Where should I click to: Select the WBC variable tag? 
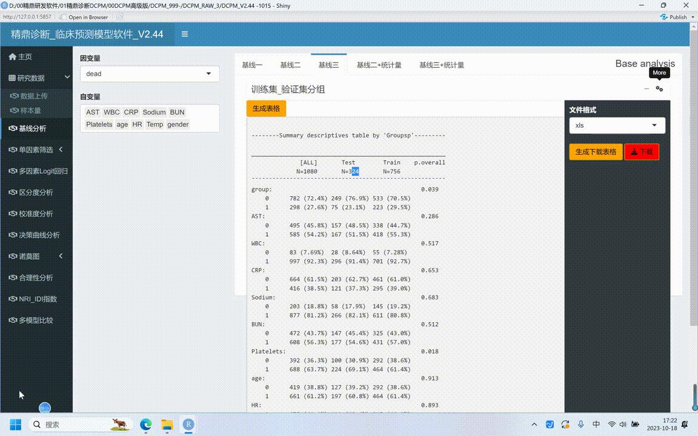point(111,112)
